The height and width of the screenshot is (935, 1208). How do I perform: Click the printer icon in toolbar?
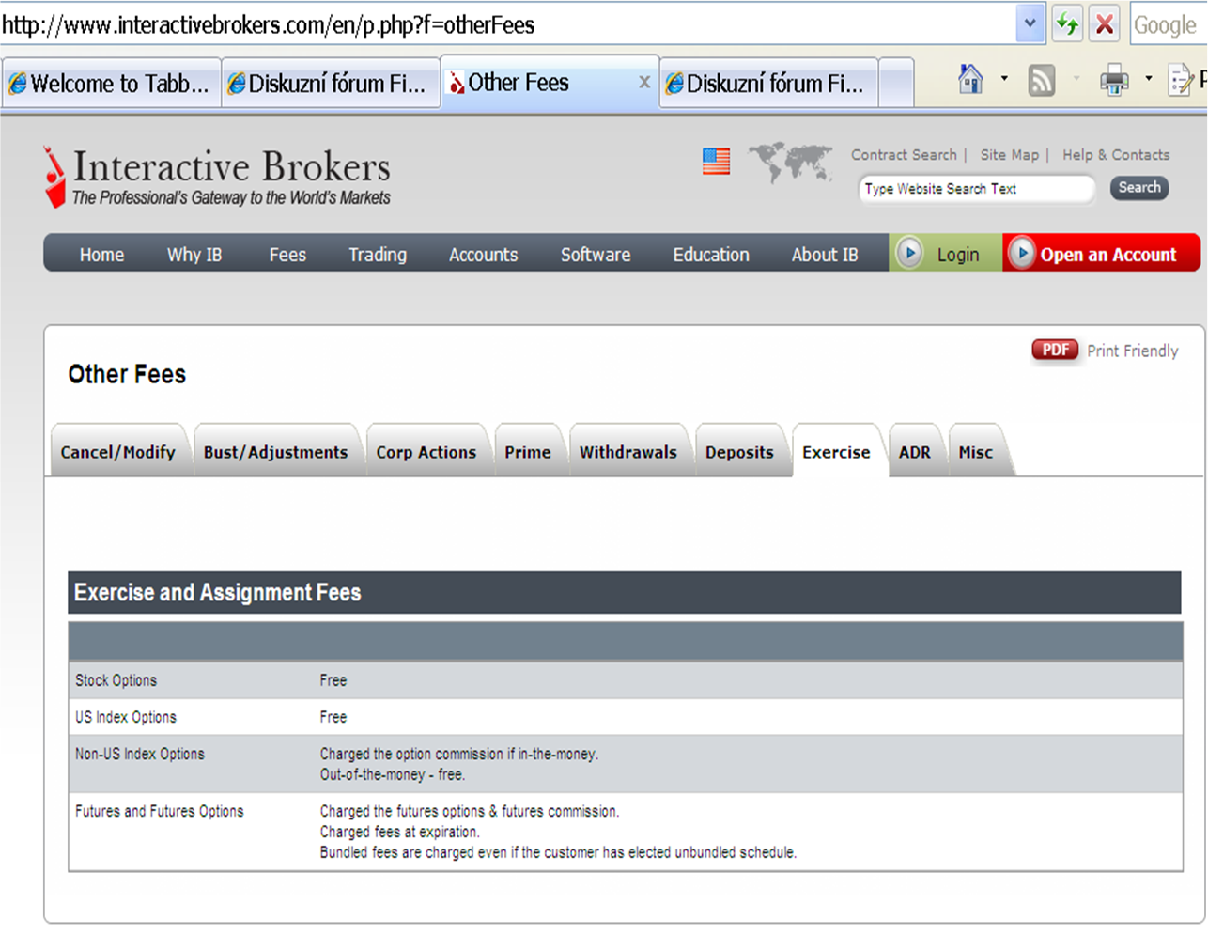coord(1114,81)
